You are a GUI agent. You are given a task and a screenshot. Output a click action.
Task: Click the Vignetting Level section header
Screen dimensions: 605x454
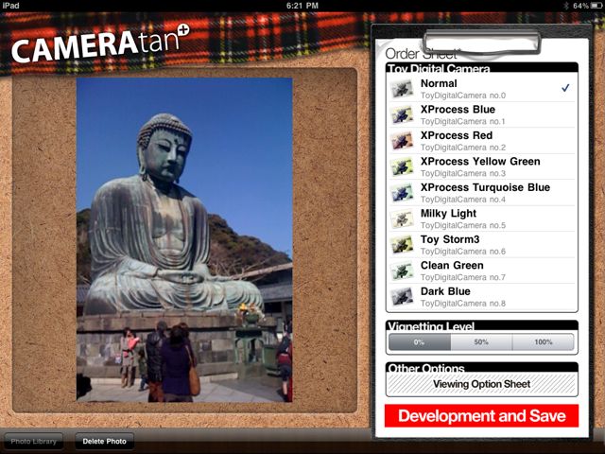481,325
